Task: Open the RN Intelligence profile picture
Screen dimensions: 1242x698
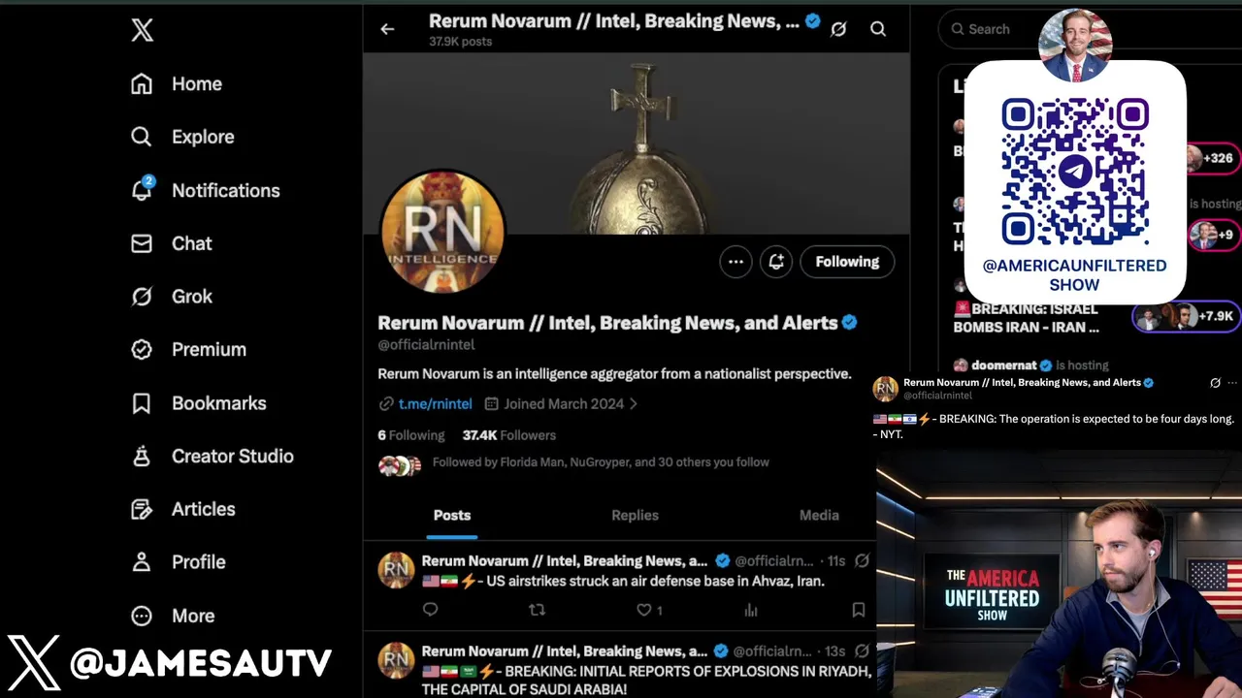Action: [442, 233]
